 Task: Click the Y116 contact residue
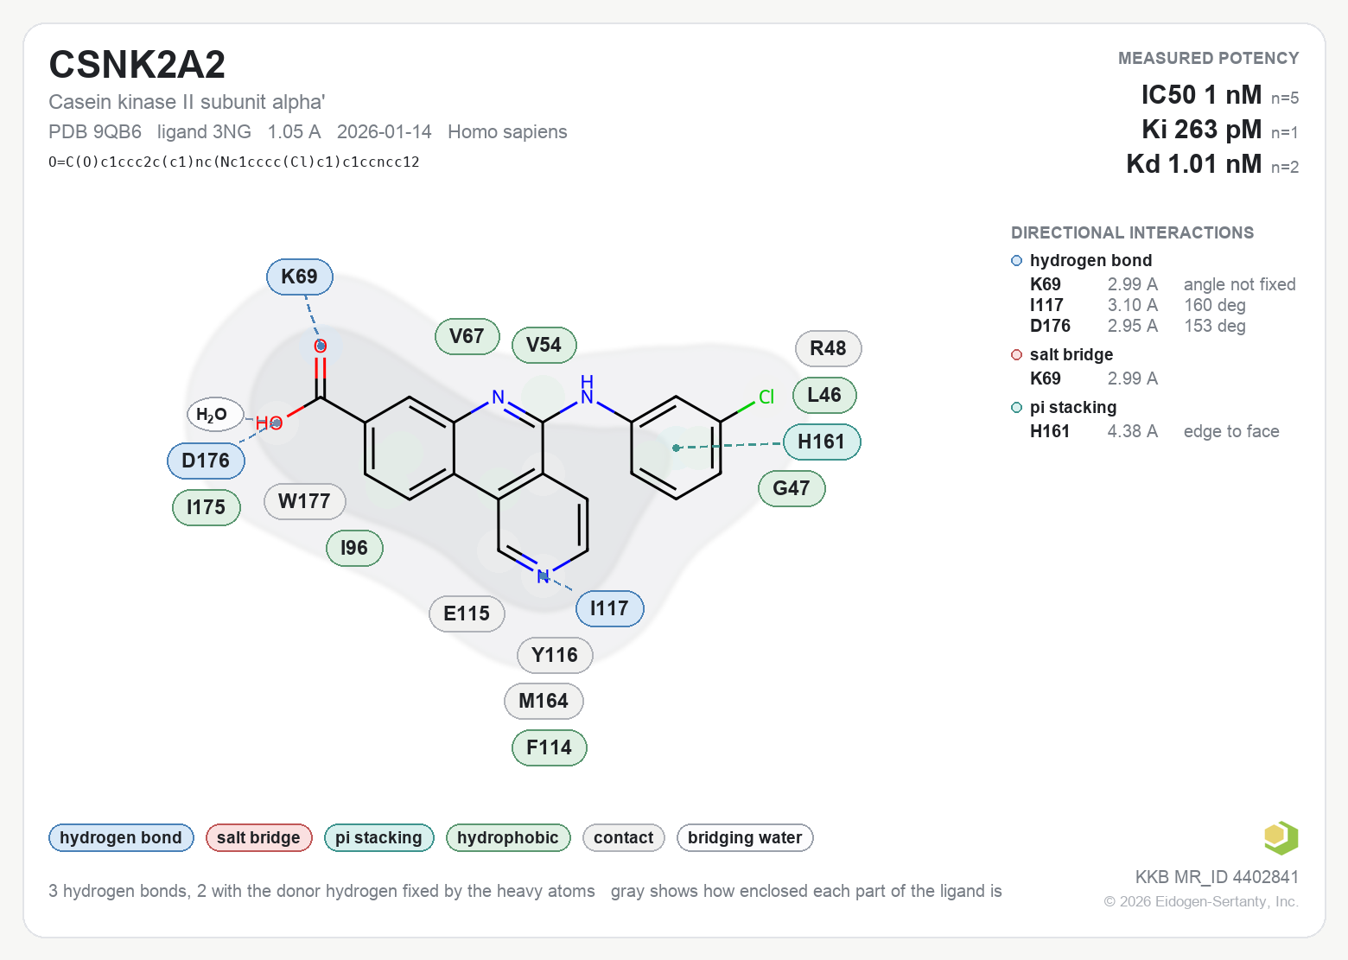click(554, 655)
